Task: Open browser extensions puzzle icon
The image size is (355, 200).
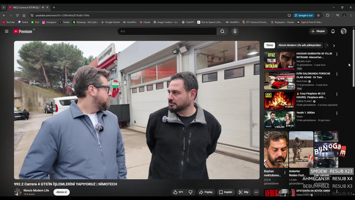Action: tap(328, 15)
